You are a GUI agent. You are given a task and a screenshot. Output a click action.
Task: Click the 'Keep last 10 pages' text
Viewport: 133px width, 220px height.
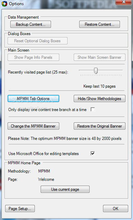coord(99,86)
